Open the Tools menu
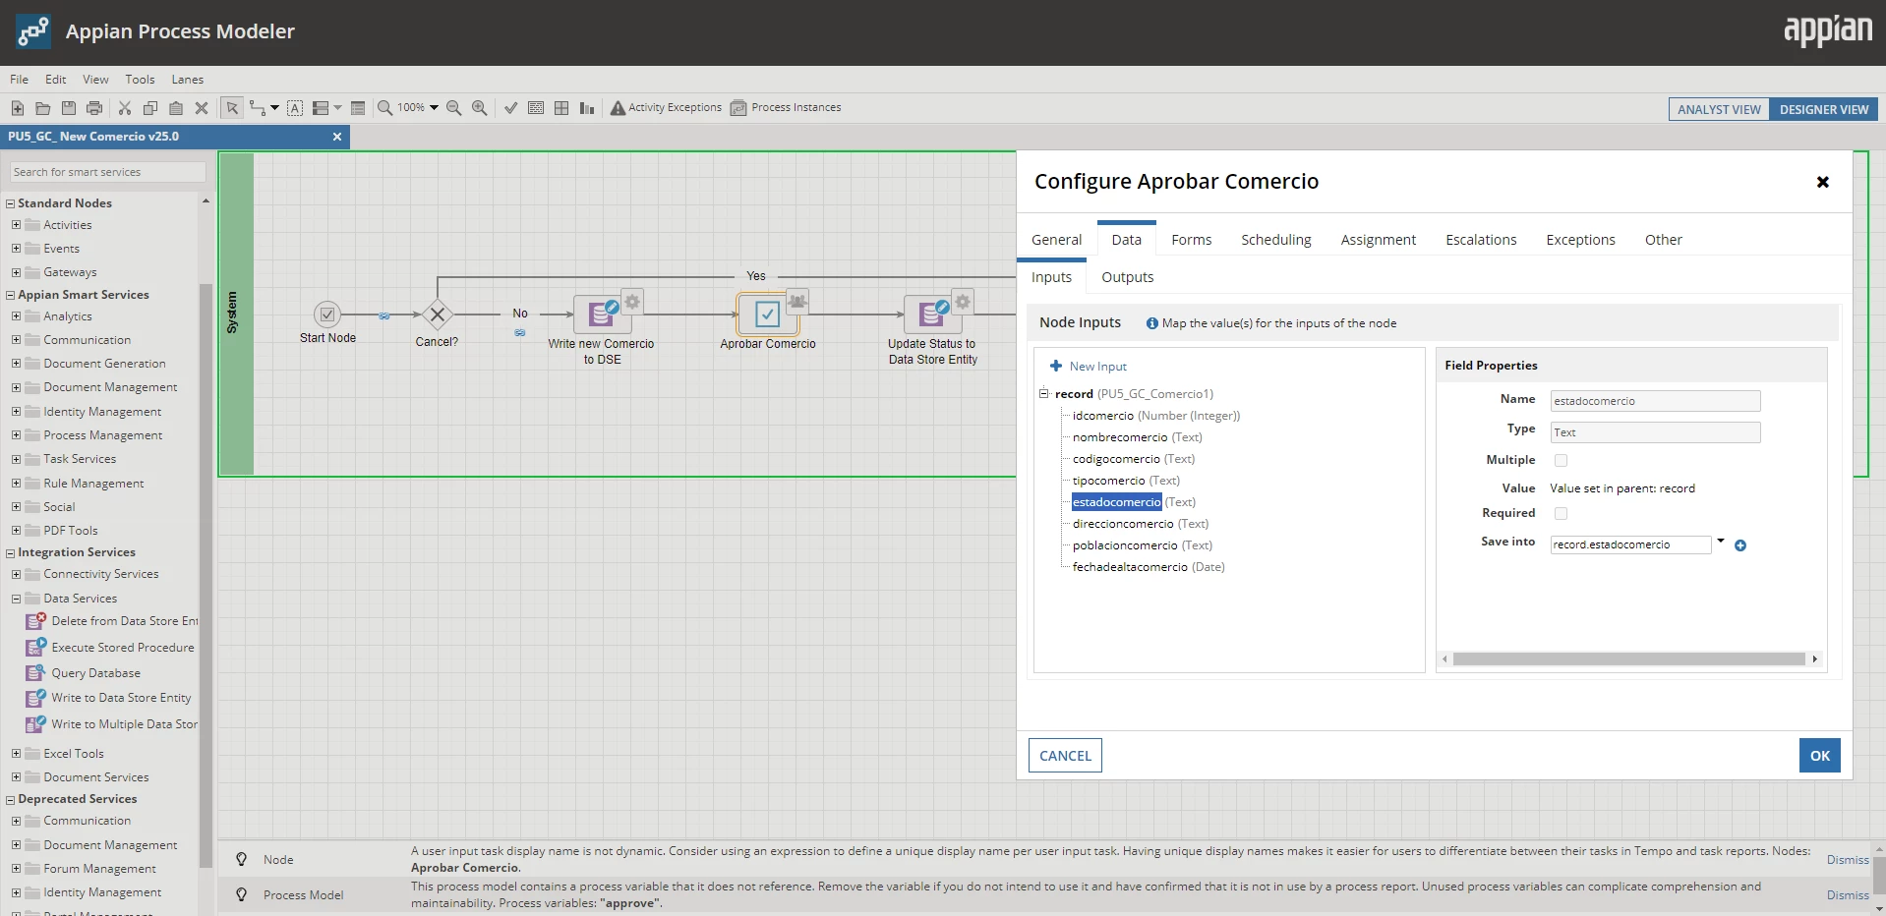Screen dimensions: 1886x916 [140, 80]
